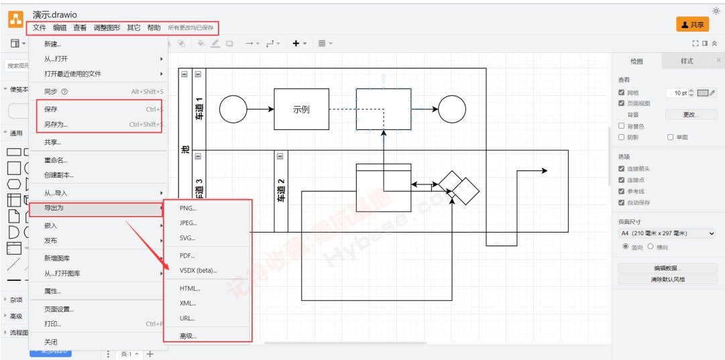
Task: Click the help icon beside 同步
Action: [64, 91]
